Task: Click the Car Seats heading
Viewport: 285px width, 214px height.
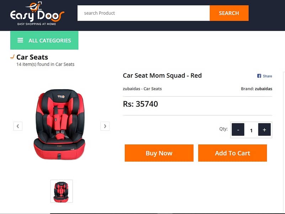Action: [x=33, y=57]
